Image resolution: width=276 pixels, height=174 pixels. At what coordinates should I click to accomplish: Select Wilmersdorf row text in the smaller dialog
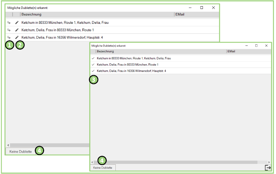[131, 71]
